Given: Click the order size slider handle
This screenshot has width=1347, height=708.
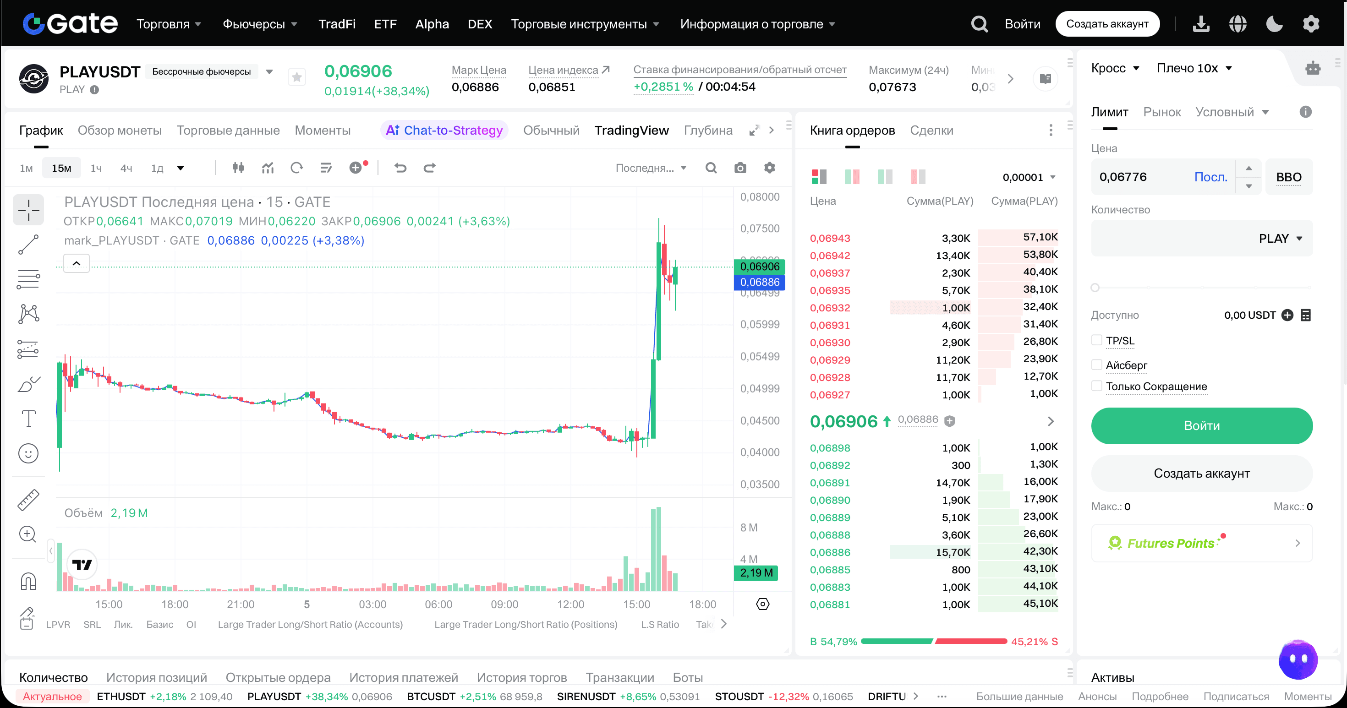Looking at the screenshot, I should coord(1095,288).
